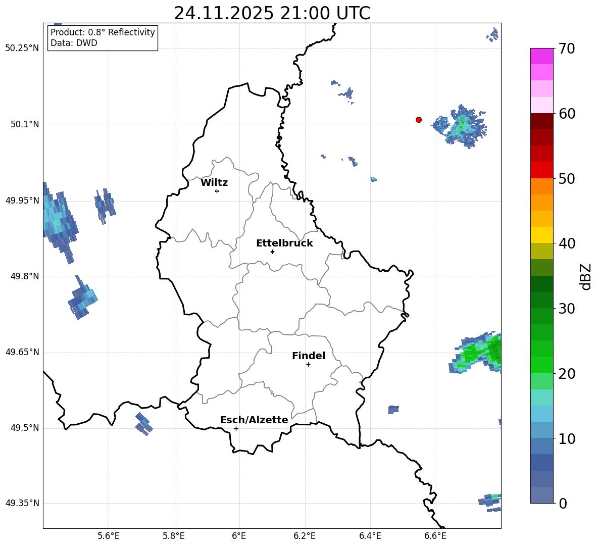Click the 50.1°N latitude label

pyautogui.click(x=25, y=125)
